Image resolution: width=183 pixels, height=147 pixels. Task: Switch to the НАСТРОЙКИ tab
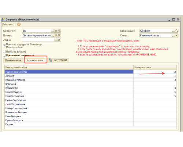pos(58,60)
